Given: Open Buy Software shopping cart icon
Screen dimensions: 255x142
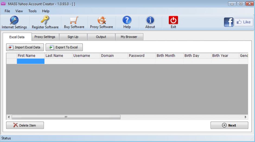Looking at the screenshot, I should click(74, 20).
